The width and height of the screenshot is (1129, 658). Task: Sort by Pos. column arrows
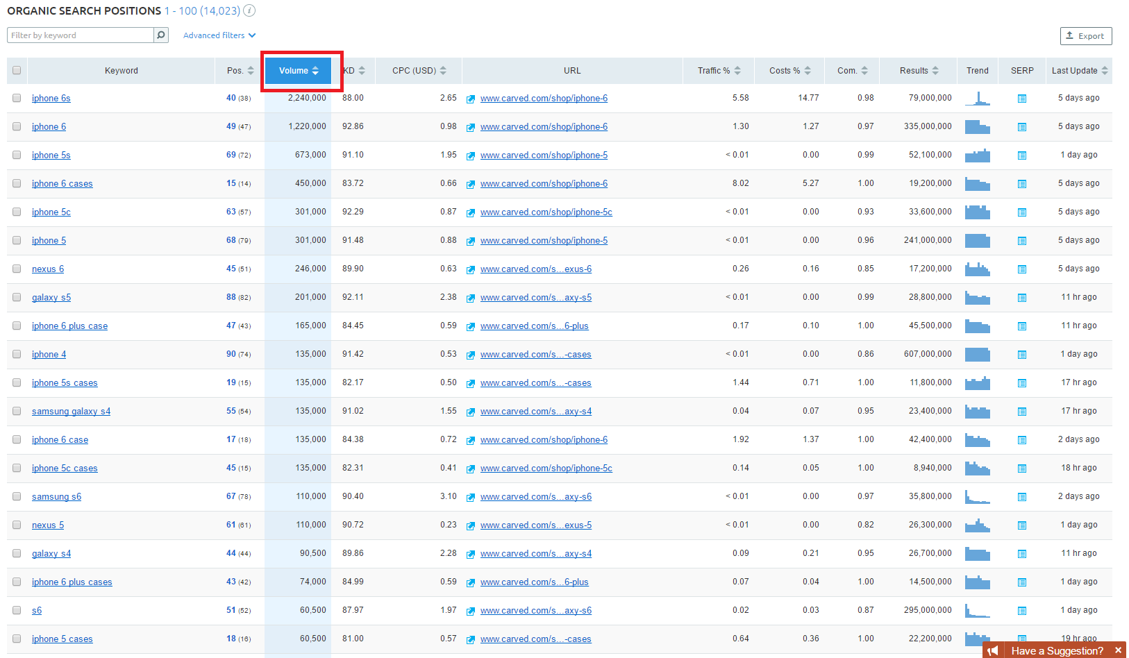[251, 70]
